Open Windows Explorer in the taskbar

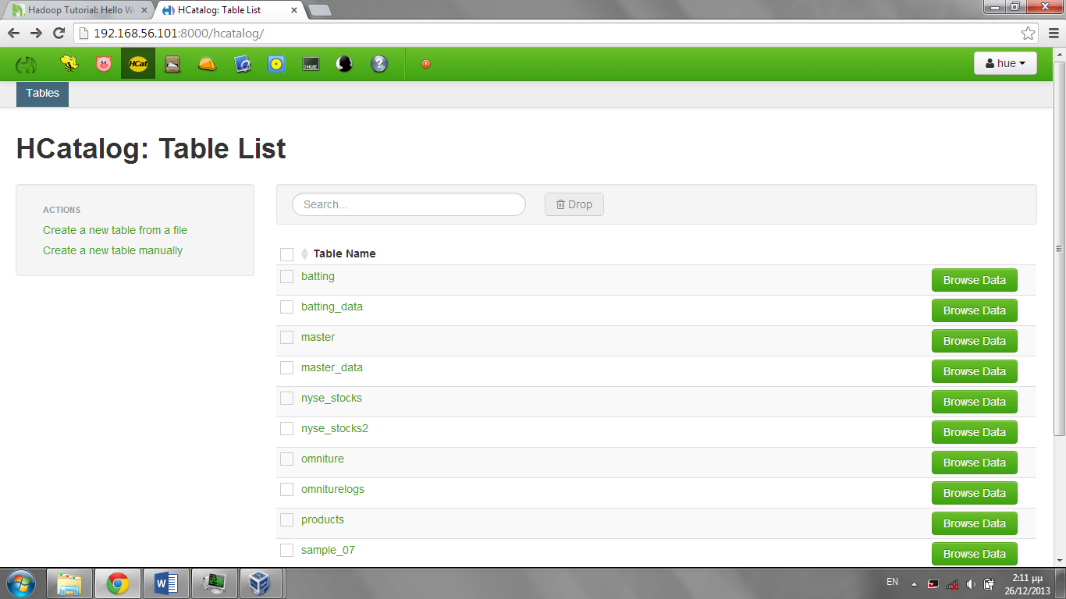coord(69,583)
